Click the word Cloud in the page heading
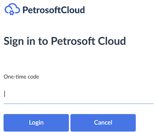 coord(112,41)
